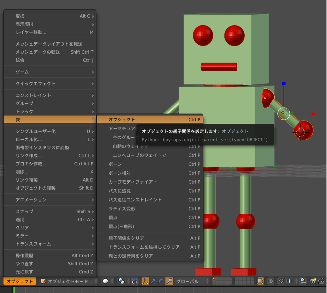Open ミラー submenu

[x=50, y=236]
